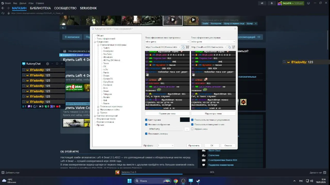Copy the program window theme URL
This screenshot has height=185, width=330.
183,47
